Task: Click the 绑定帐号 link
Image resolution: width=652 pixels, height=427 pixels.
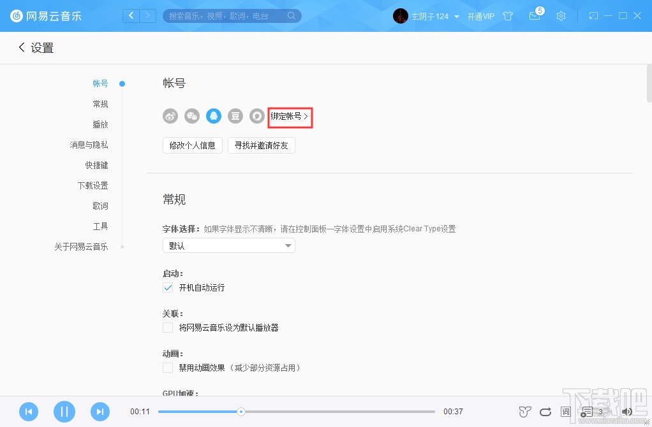Action: tap(290, 117)
